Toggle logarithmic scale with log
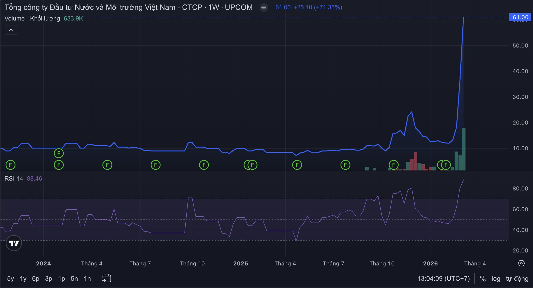This screenshot has height=288, width=533. coord(496,279)
